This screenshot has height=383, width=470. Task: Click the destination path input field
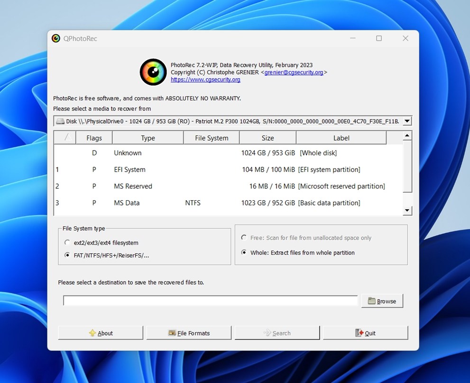(211, 301)
